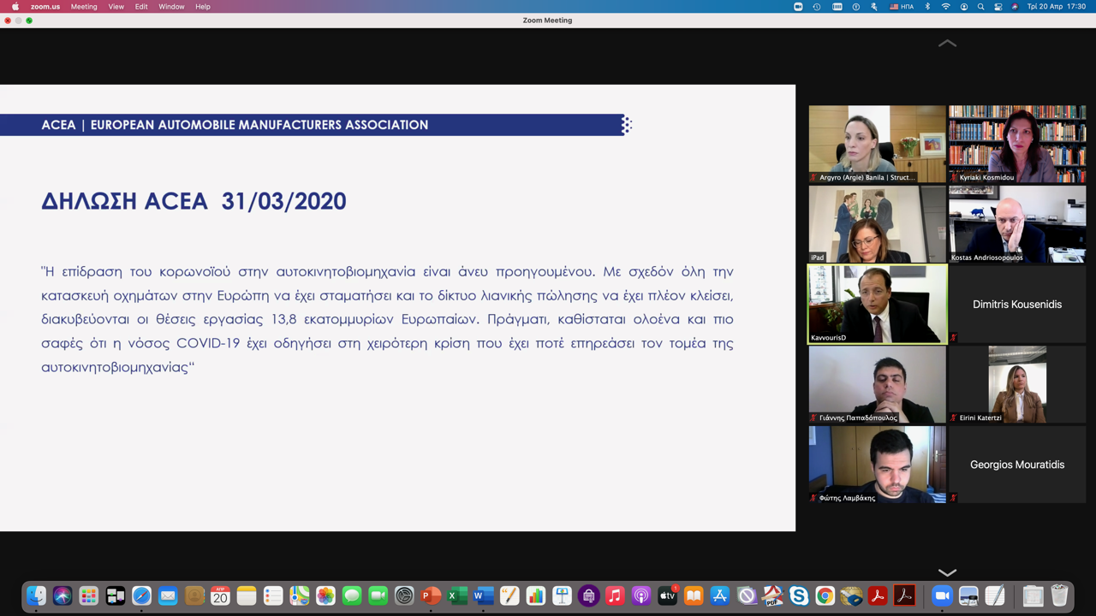Click the ACEA slide header banner text

pyautogui.click(x=235, y=125)
